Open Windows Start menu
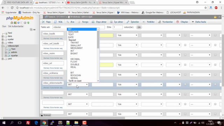This screenshot has height=126, width=224. (x=4, y=123)
